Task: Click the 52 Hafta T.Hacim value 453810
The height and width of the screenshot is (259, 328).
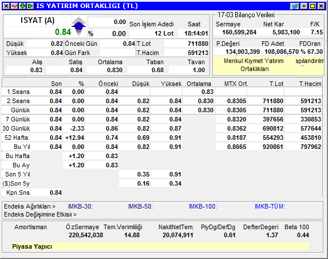Action: [311, 138]
